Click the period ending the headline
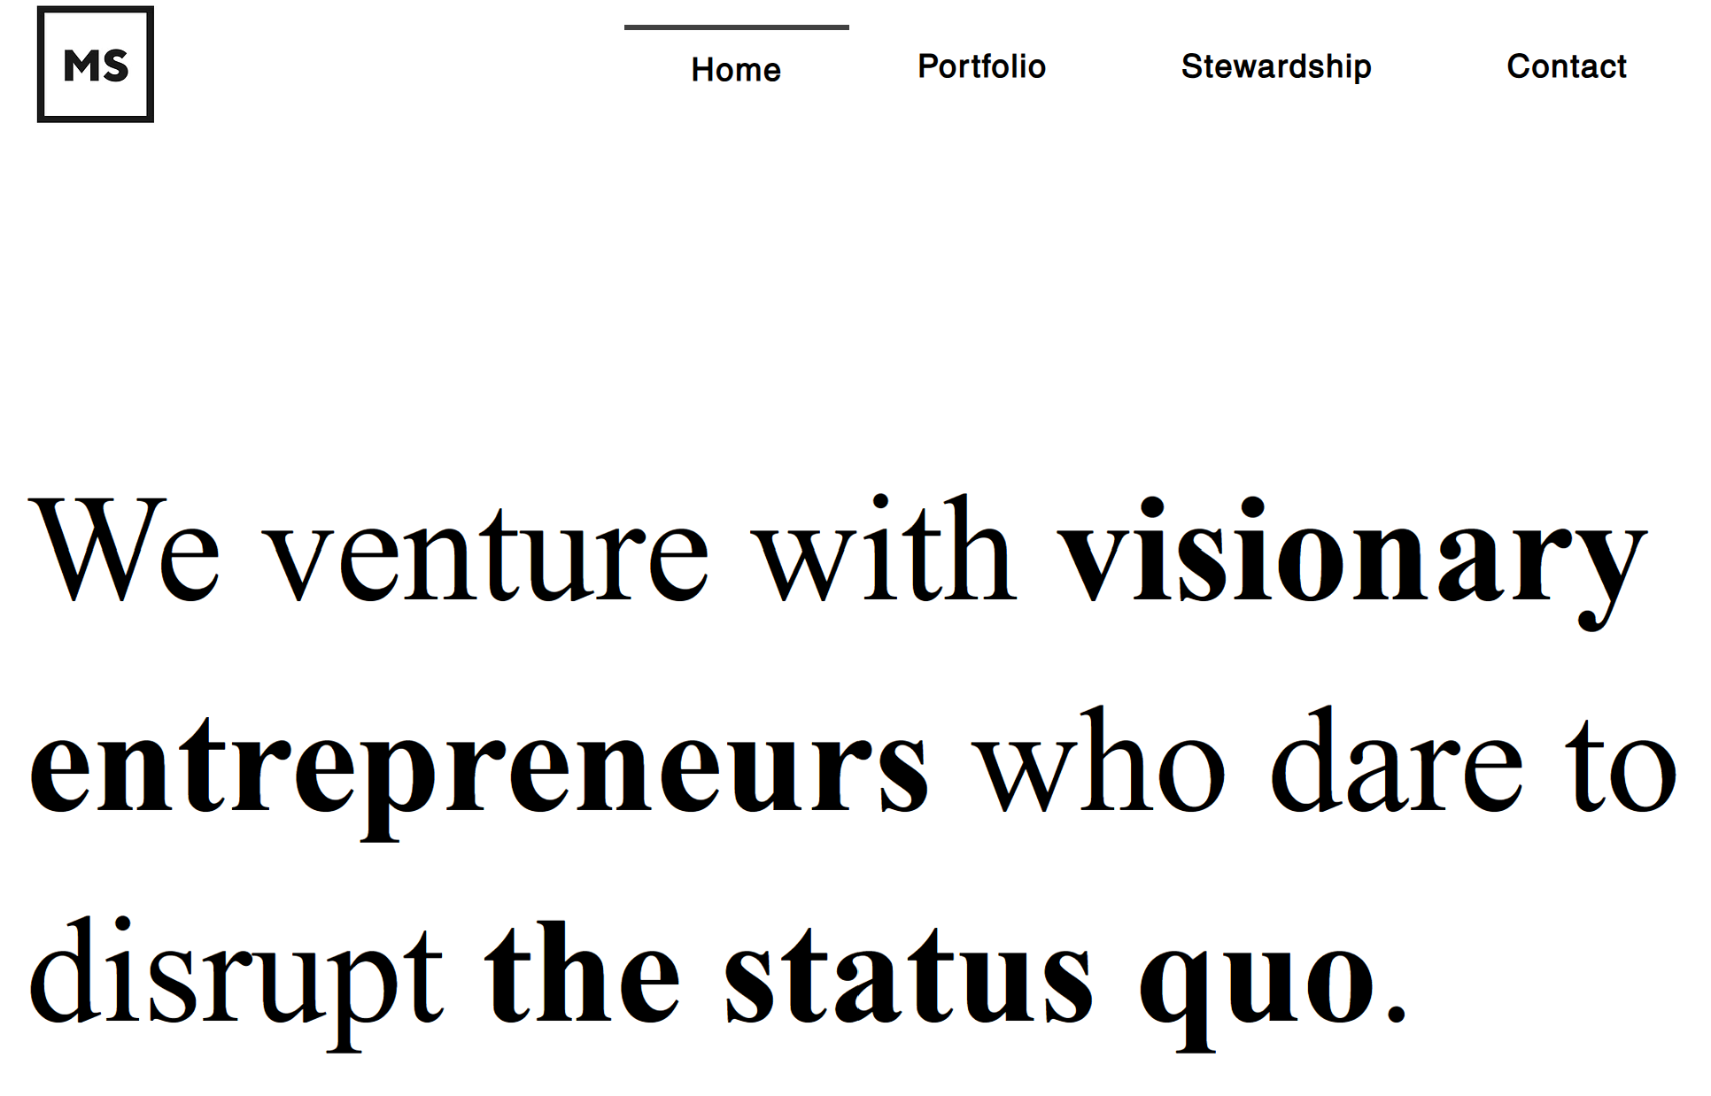This screenshot has width=1711, height=1096. click(1397, 1013)
